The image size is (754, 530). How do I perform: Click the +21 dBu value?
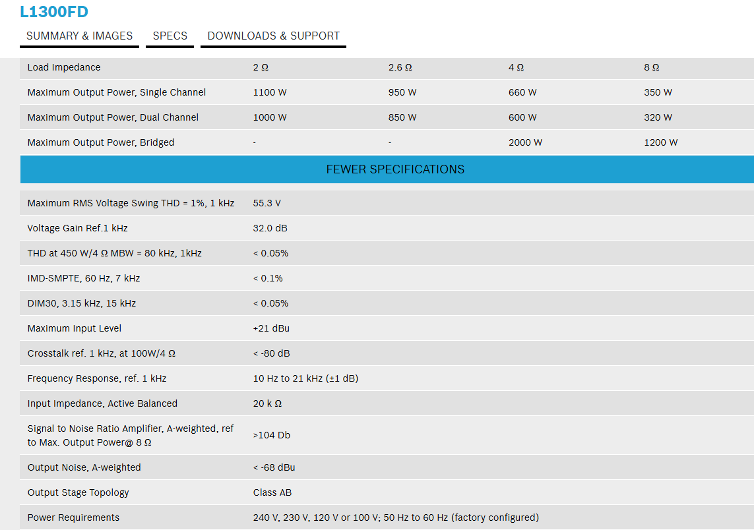tap(271, 328)
